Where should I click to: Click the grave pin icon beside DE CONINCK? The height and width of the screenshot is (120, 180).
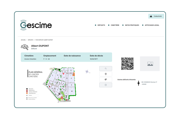click(x=138, y=83)
